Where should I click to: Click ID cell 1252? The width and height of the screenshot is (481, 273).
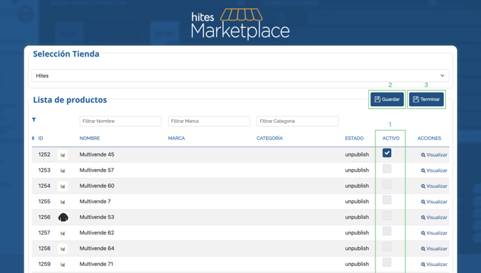click(x=44, y=154)
